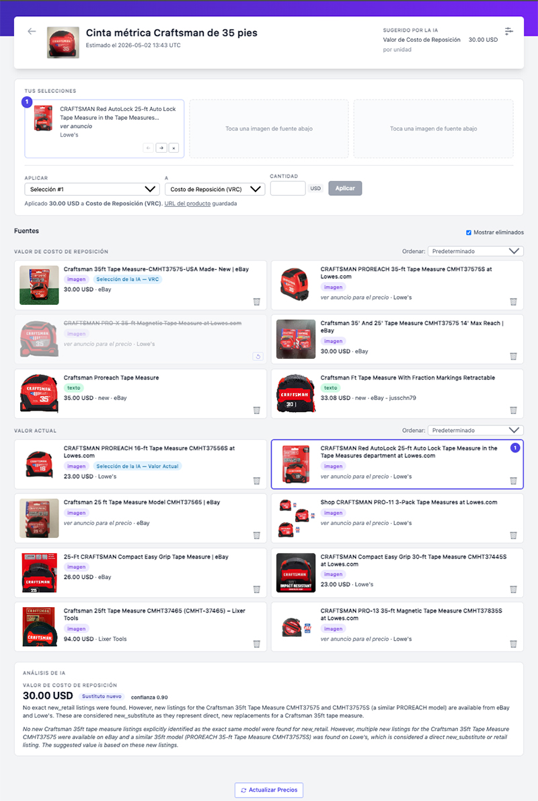This screenshot has height=801, width=538.
Task: Select the Compact Easy Grip 30-ft image
Action: (296, 573)
